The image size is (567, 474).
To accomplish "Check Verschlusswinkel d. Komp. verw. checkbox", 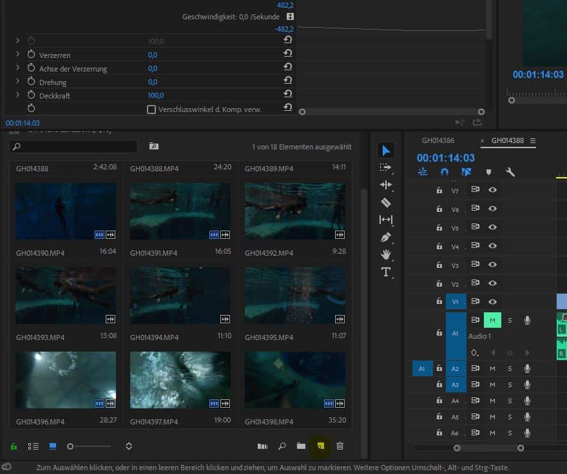I will point(151,109).
